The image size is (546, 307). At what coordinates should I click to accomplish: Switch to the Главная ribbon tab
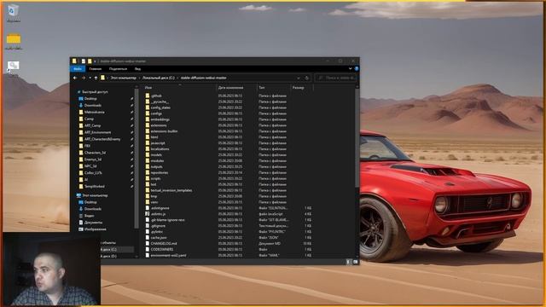point(95,69)
